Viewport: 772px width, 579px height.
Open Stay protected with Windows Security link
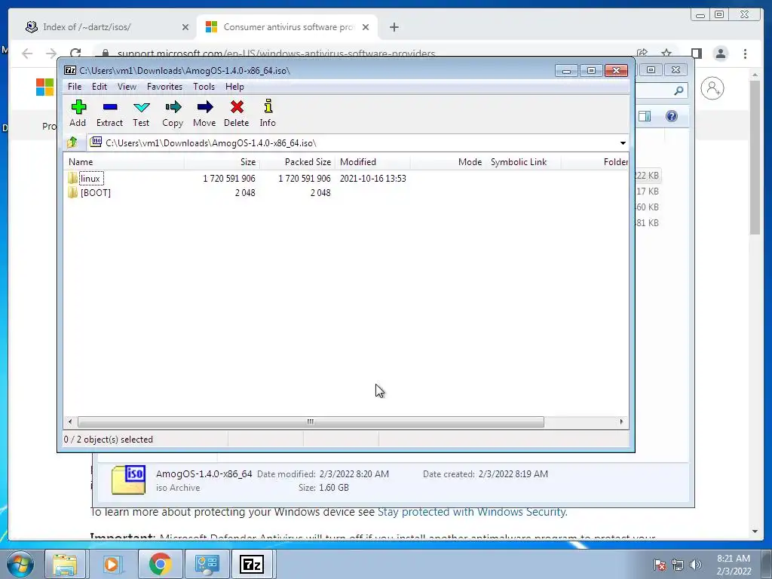(472, 512)
